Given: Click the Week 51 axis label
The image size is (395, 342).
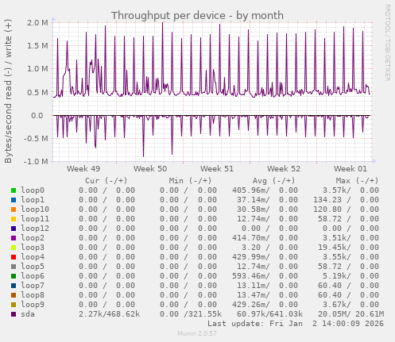Looking at the screenshot, I should pos(217,169).
